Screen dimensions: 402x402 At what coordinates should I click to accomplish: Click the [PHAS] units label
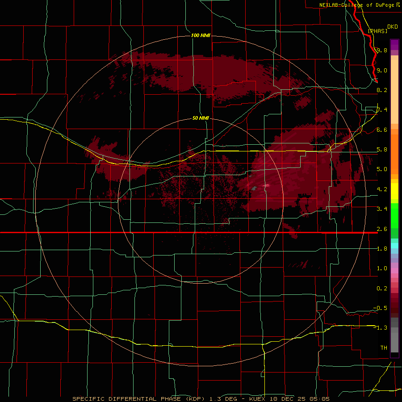tap(377, 31)
